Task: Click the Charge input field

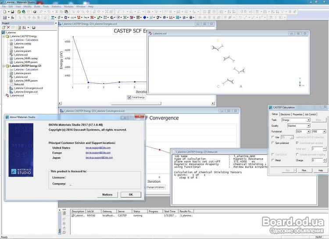Action: [317, 160]
